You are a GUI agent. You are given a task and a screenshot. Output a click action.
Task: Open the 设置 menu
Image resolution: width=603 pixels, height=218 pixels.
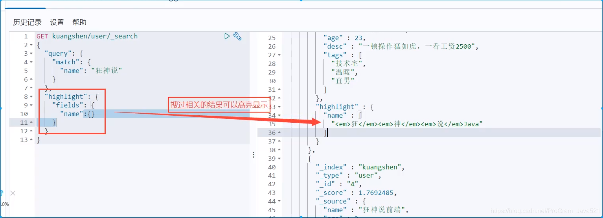(57, 22)
